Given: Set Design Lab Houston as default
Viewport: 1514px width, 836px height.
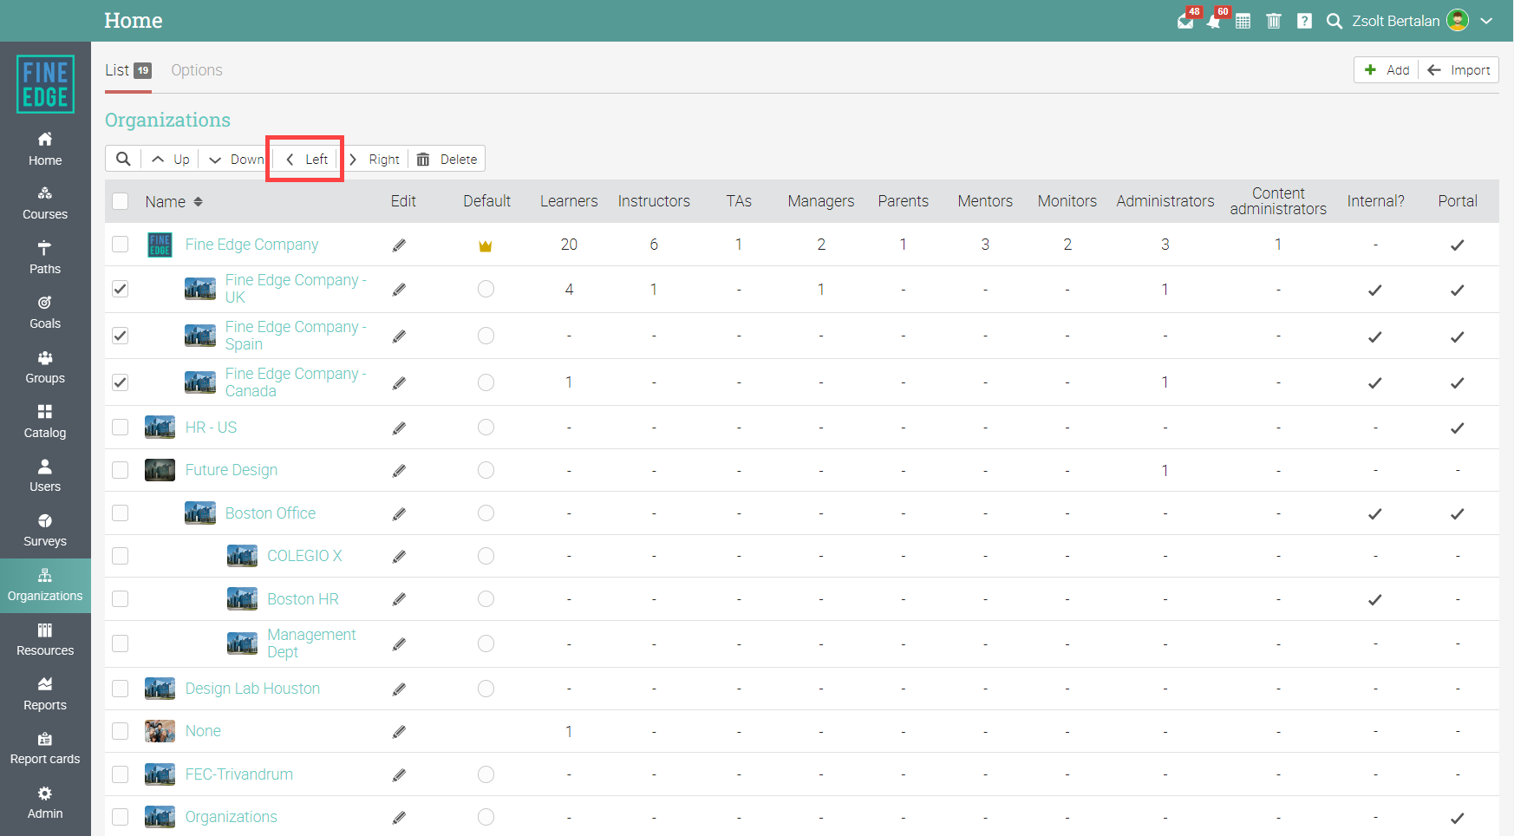Looking at the screenshot, I should click(486, 689).
